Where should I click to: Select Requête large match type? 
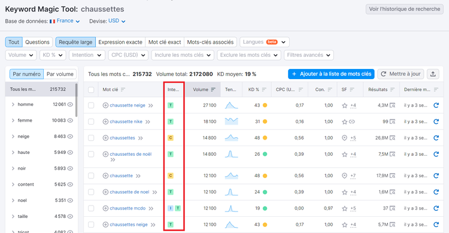coord(75,42)
